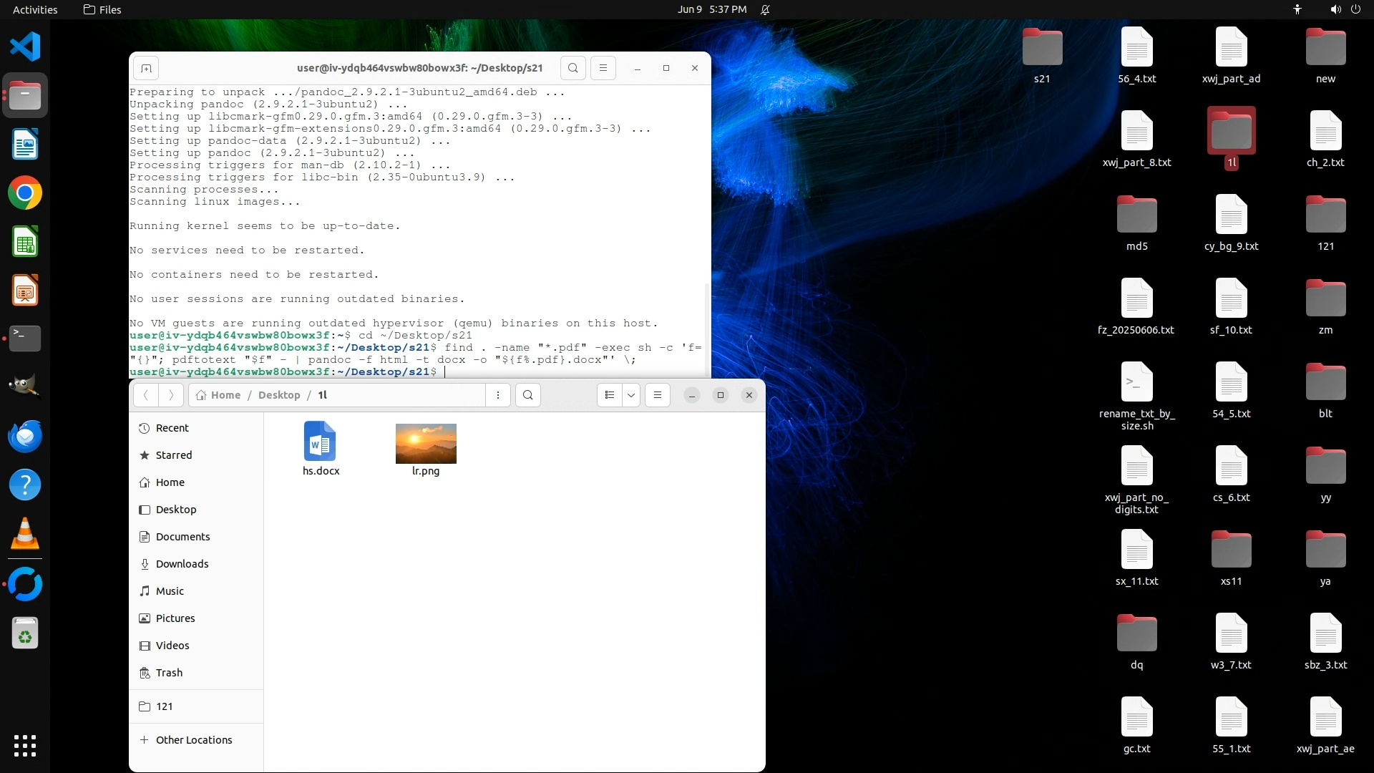Select Trash in the Files sidebar
The image size is (1374, 773).
[169, 673]
